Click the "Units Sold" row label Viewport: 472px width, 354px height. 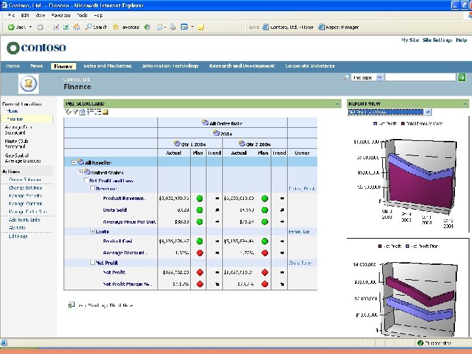[115, 210]
